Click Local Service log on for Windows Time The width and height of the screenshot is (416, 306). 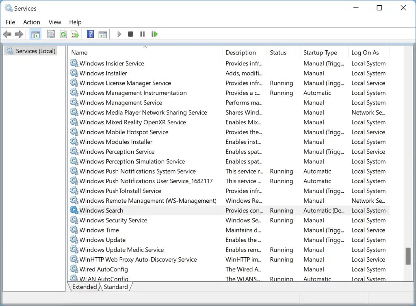click(368, 230)
